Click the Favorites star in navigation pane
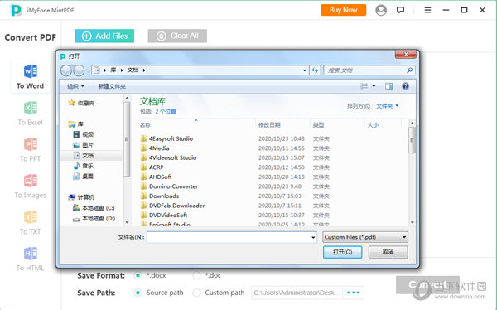Screen dimensions: 497x310 (x=72, y=103)
